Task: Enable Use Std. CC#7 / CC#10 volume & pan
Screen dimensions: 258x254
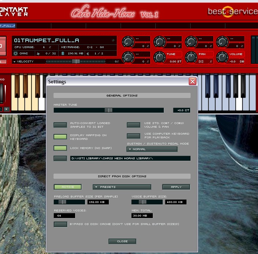Action: [x=133, y=125]
